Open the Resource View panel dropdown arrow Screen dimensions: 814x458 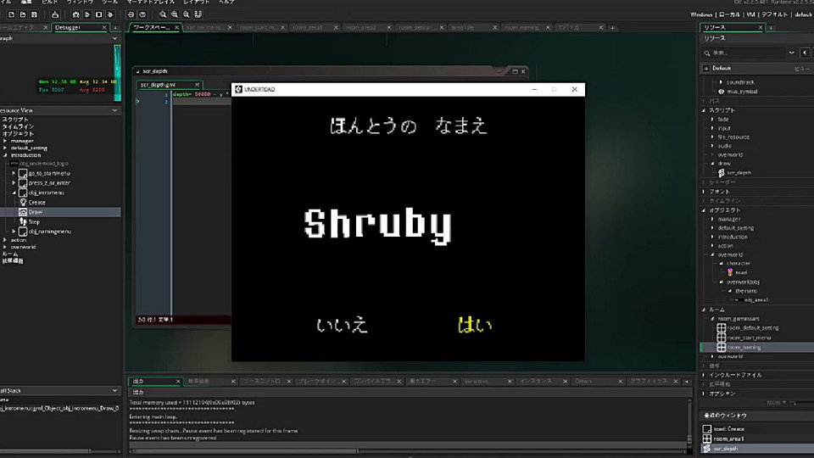click(x=114, y=110)
